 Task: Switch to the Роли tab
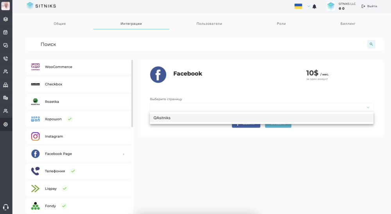click(x=281, y=24)
